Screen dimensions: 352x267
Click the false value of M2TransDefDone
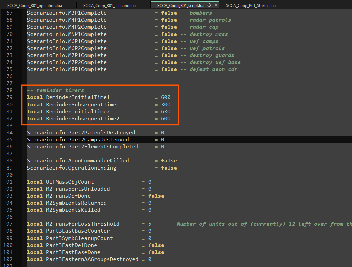(156, 196)
